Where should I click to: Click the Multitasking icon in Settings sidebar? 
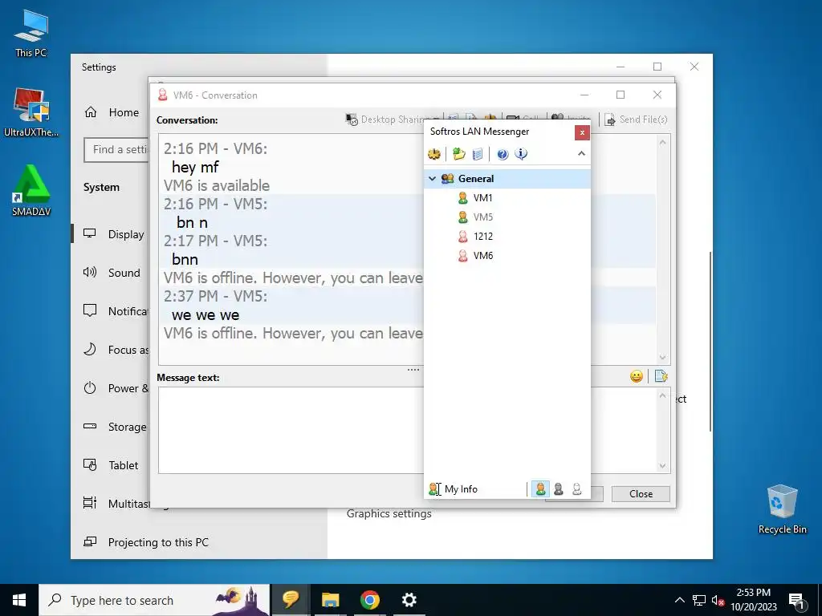pyautogui.click(x=90, y=503)
